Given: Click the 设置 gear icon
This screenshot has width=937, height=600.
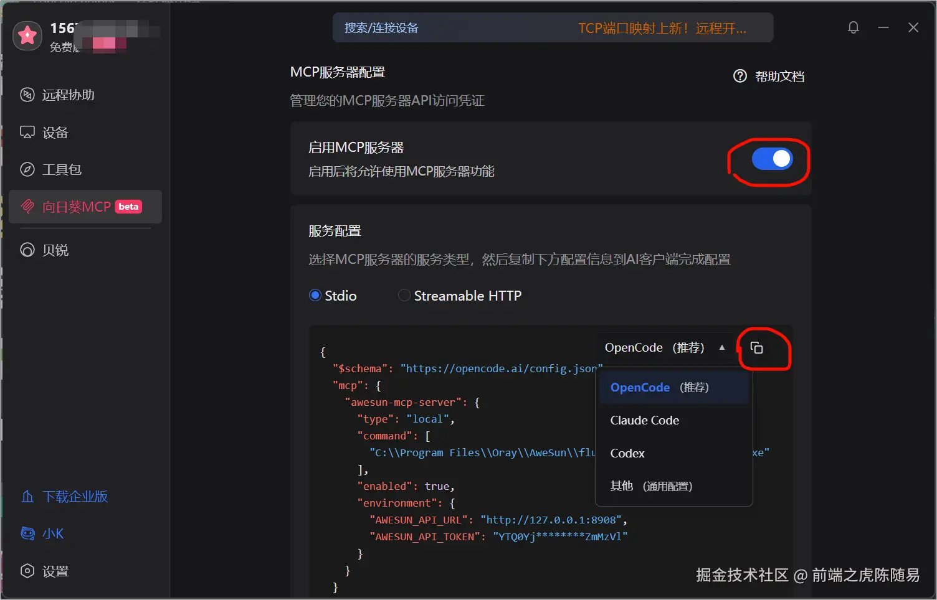Looking at the screenshot, I should coord(27,571).
